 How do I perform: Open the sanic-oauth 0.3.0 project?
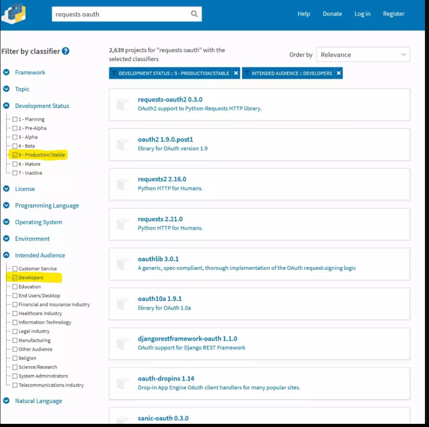click(163, 418)
